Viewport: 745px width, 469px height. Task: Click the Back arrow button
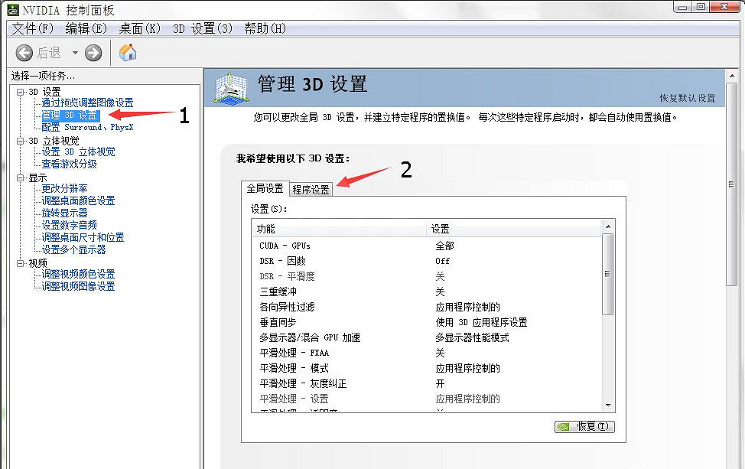(x=24, y=53)
